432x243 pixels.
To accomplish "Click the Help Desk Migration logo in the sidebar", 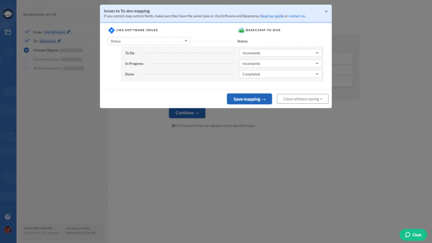I will (x=8, y=13).
